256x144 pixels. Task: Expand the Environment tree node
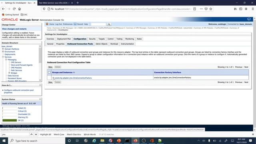[3, 52]
